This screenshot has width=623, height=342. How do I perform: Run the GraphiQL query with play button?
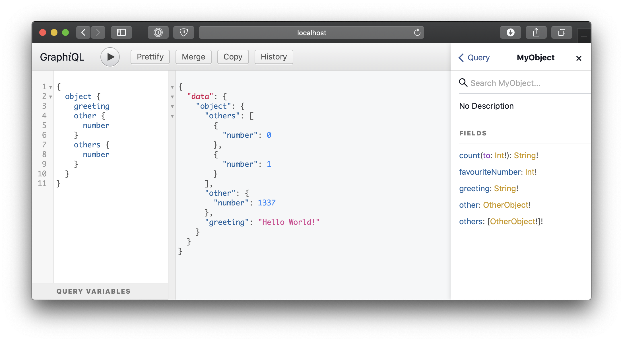[x=110, y=57]
